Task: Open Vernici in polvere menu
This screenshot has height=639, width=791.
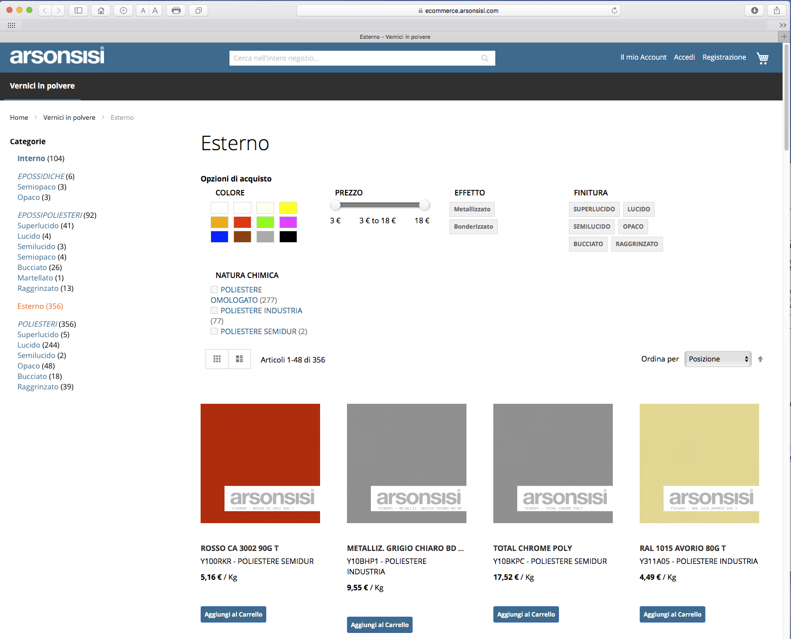Action: click(42, 86)
